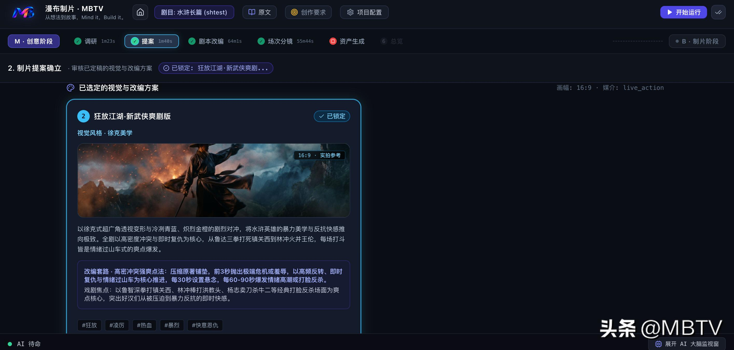Select the #快意恩仇 tag

pyautogui.click(x=205, y=325)
